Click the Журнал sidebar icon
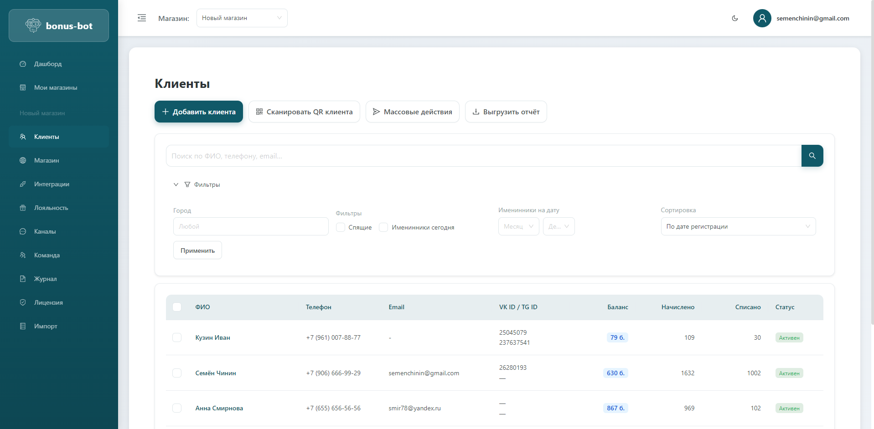Screen dimensions: 874x429 point(23,279)
